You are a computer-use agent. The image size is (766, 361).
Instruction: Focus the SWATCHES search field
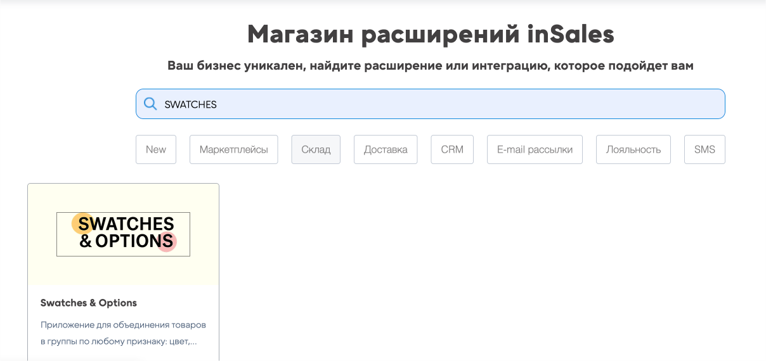point(430,104)
